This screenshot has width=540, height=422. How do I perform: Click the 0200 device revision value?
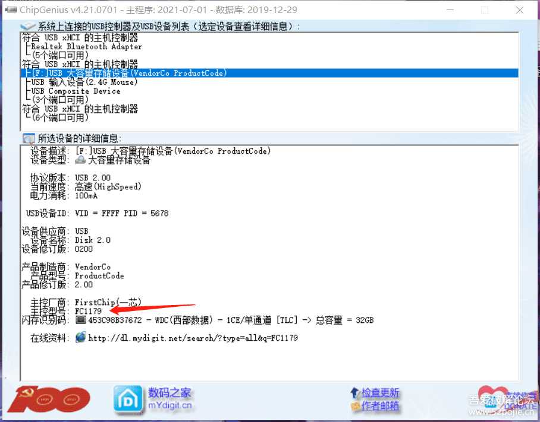(x=84, y=249)
